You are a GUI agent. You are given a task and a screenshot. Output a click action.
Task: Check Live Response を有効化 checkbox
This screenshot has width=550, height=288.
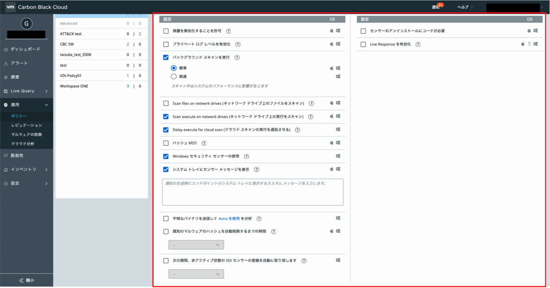click(363, 44)
